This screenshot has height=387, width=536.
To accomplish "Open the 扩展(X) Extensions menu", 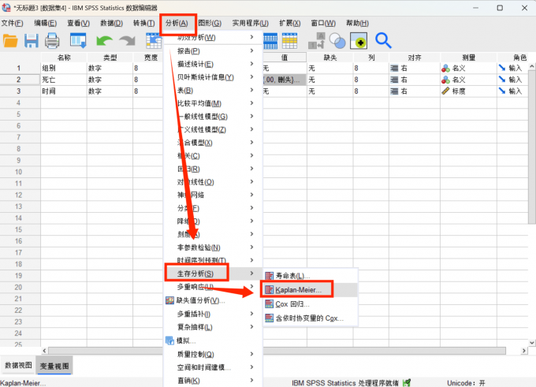I will (290, 23).
